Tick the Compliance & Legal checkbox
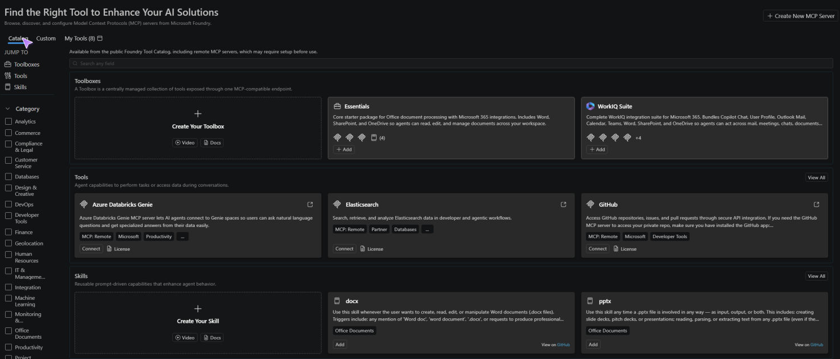Viewport: 840px width, 359px height. [x=8, y=144]
